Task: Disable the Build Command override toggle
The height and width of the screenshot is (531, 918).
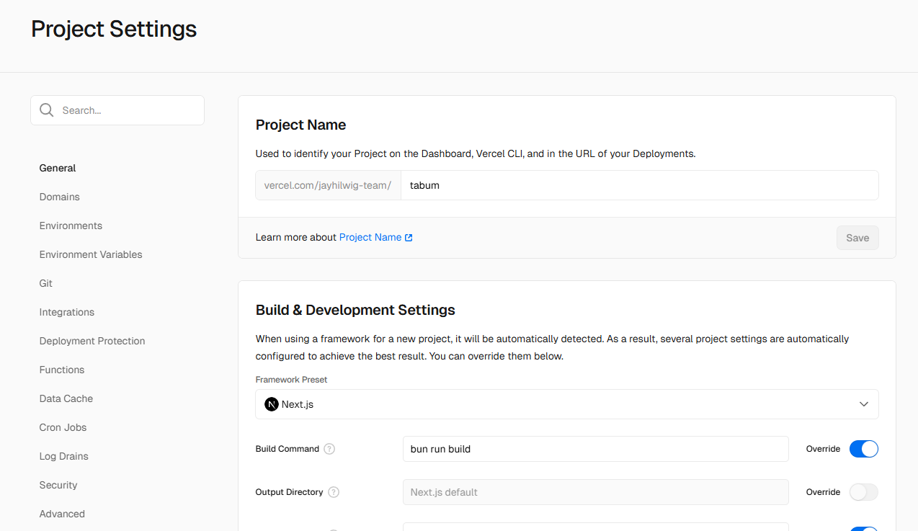Action: coord(863,449)
